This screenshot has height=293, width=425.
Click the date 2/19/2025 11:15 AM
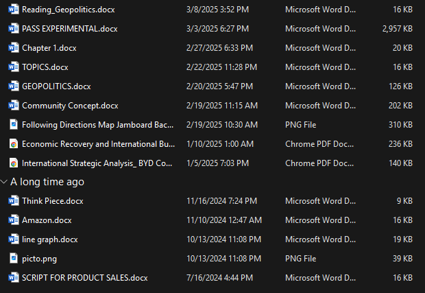click(222, 106)
